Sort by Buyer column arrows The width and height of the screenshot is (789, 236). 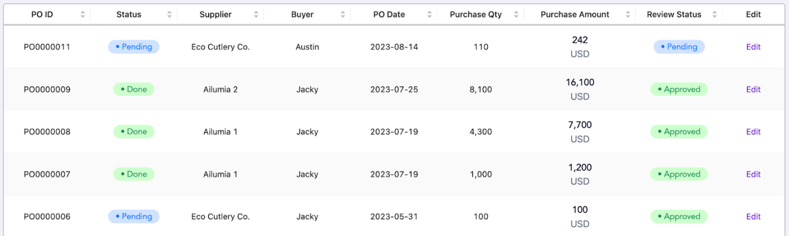[343, 15]
